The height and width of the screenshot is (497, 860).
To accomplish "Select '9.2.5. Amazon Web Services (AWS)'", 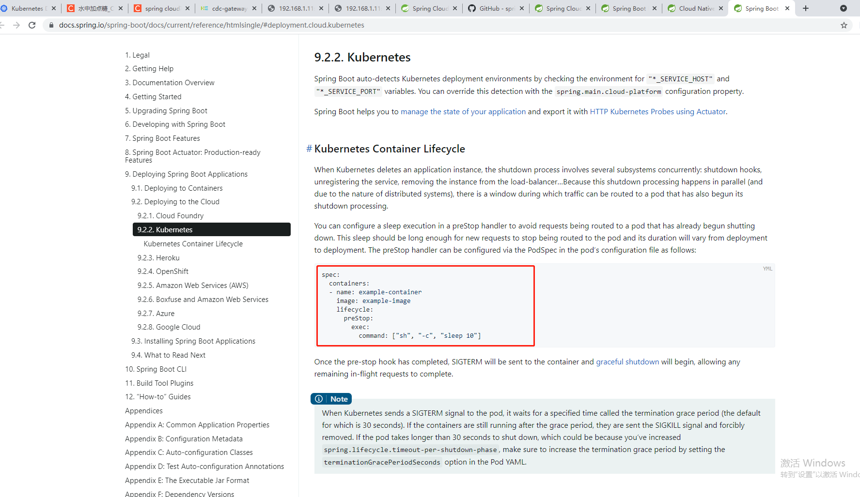I will pos(193,286).
